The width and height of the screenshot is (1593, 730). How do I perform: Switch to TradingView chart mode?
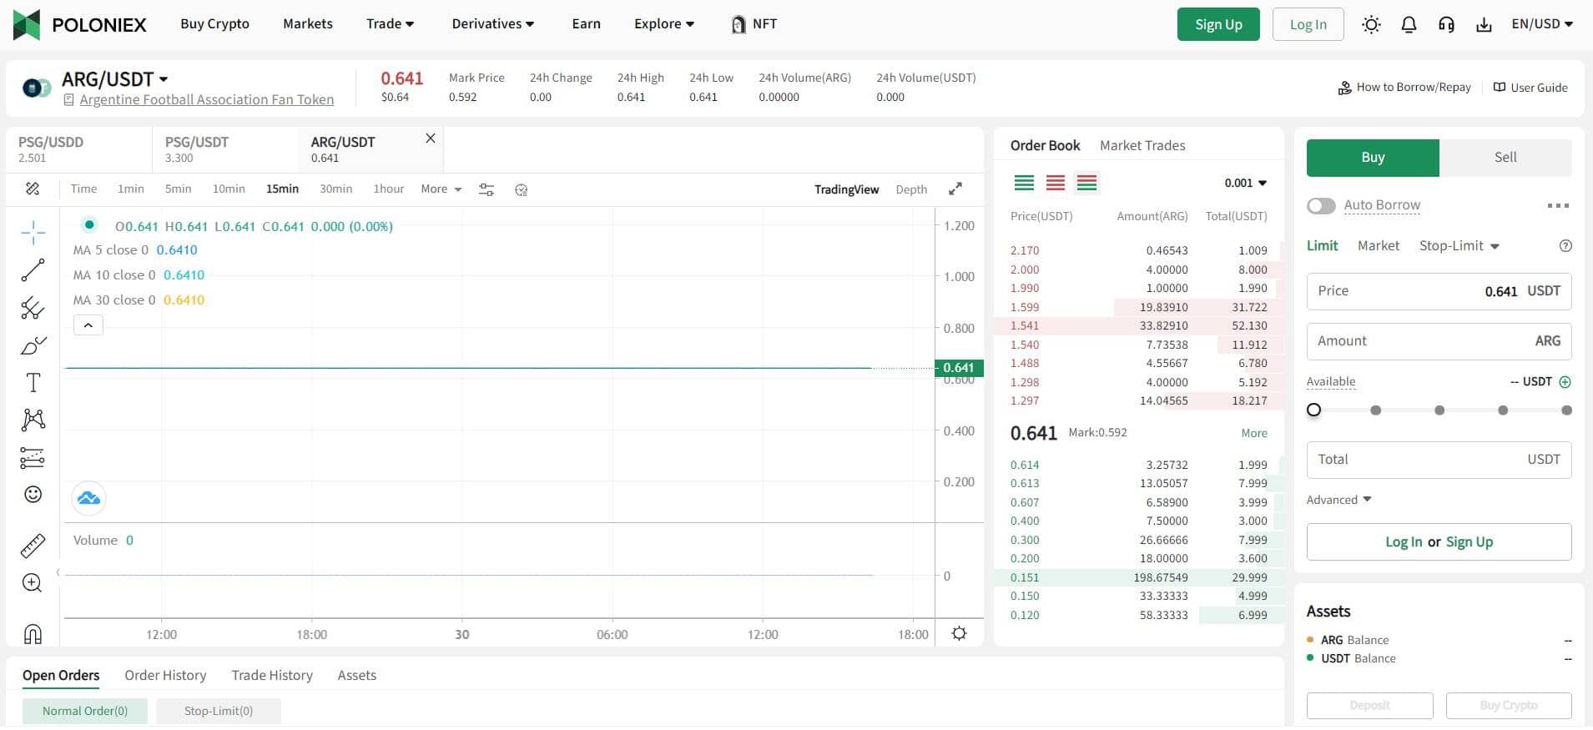coord(846,189)
